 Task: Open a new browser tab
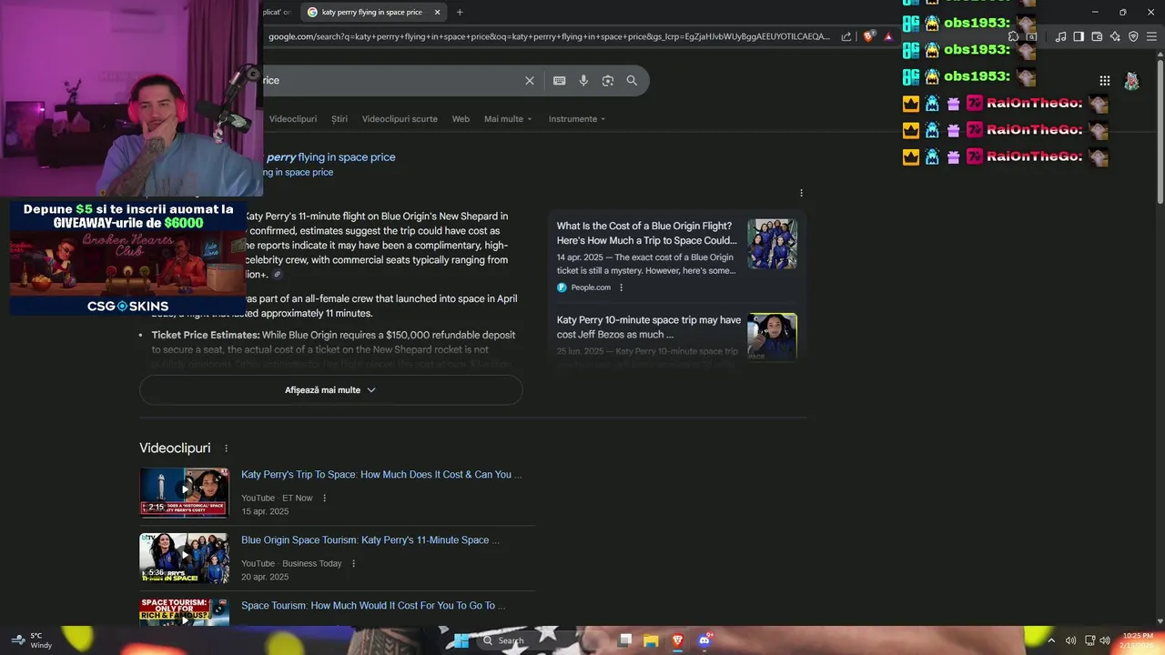coord(460,12)
